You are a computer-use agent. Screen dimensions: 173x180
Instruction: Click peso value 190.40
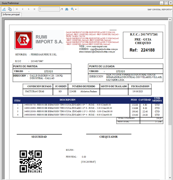(x=135, y=112)
